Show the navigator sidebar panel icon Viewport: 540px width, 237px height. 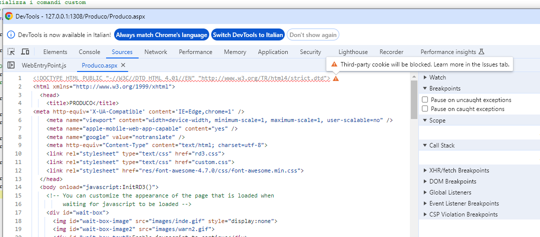point(11,65)
